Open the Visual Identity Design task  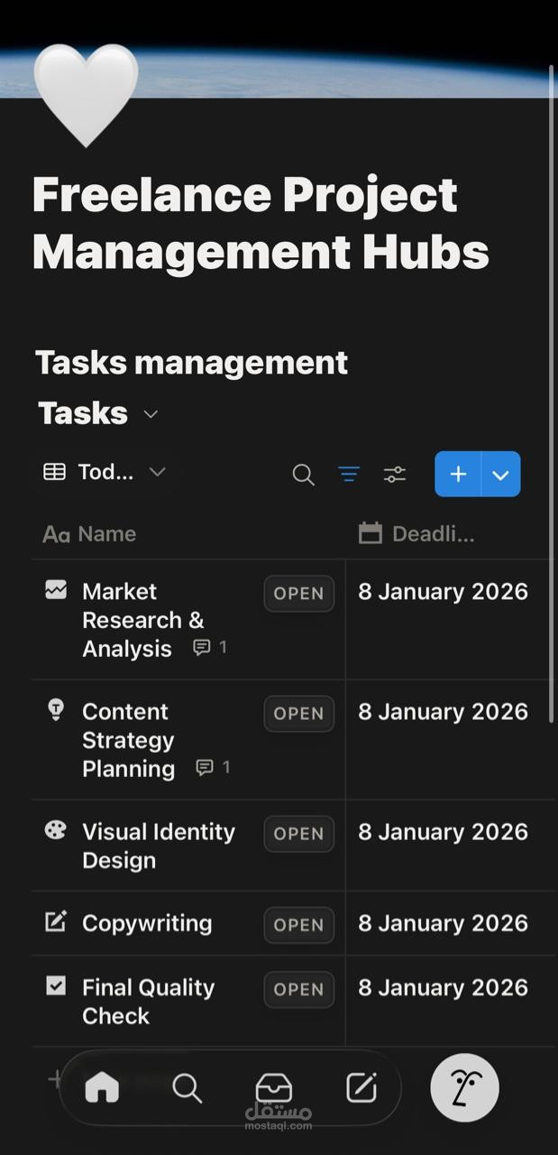pyautogui.click(x=158, y=845)
